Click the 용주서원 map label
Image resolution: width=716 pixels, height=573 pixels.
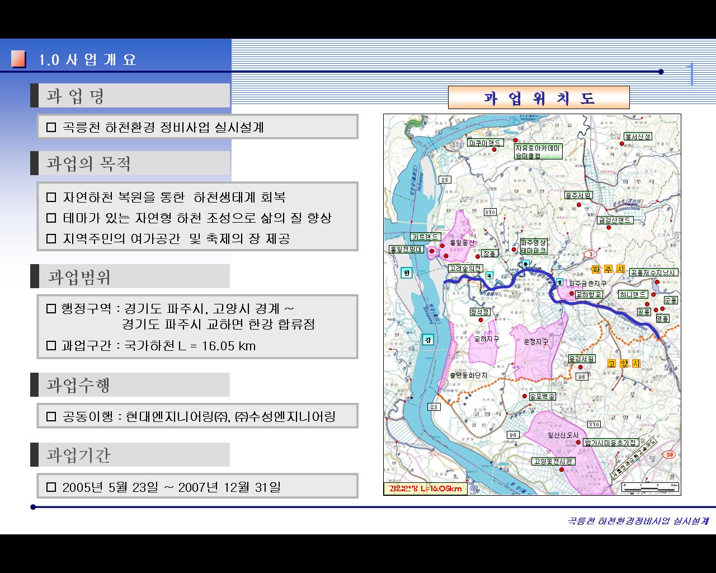coord(578,195)
